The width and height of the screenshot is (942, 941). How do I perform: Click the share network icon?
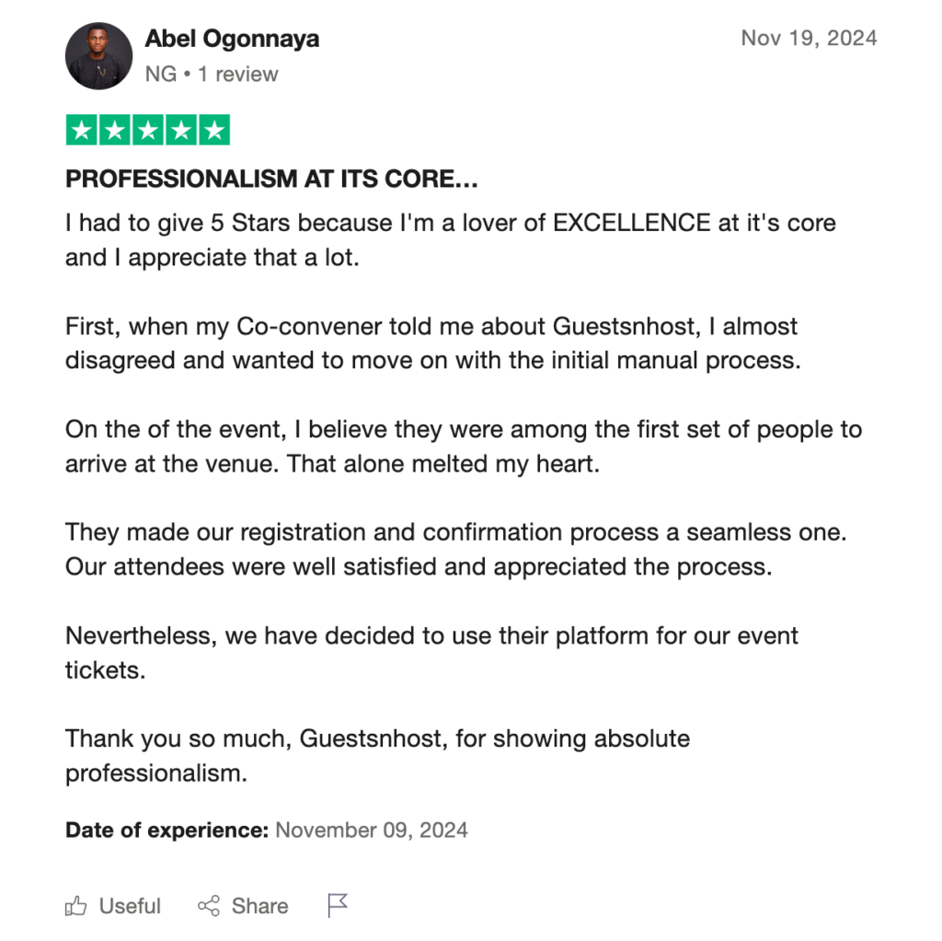tap(209, 905)
